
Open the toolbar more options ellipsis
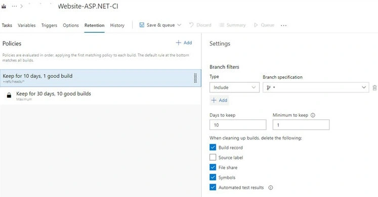pyautogui.click(x=284, y=25)
